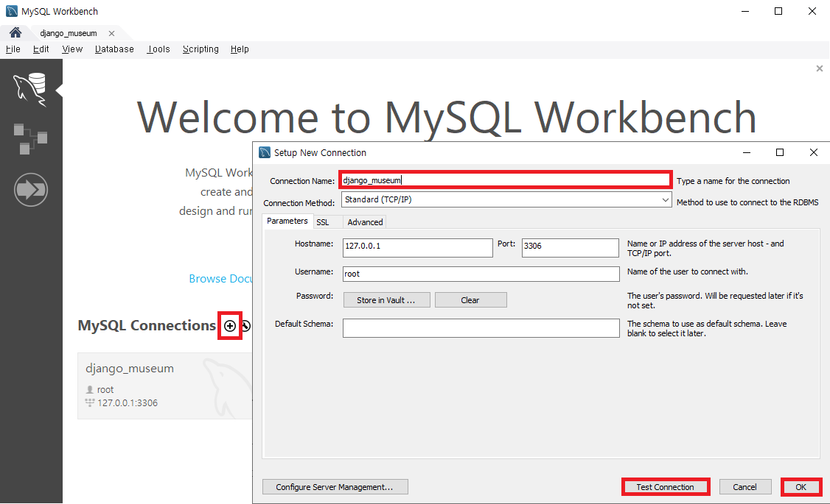
Task: Click the Hostname input field
Action: coord(418,248)
